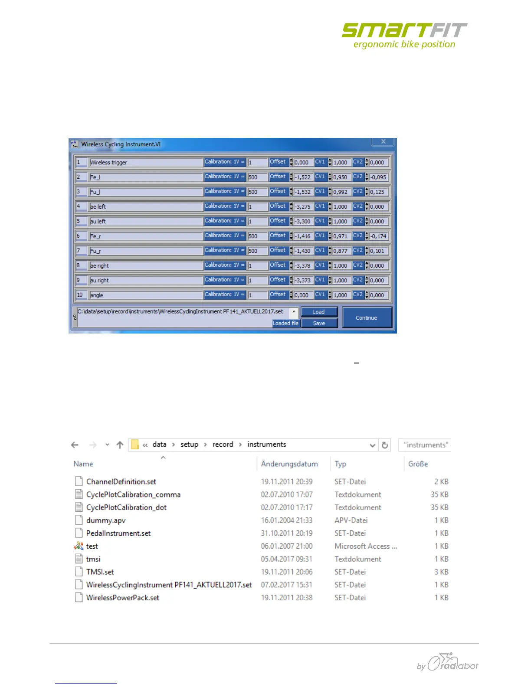Screen dimensions: 531x687
Task: Select the tmsi text document
Action: (93, 559)
